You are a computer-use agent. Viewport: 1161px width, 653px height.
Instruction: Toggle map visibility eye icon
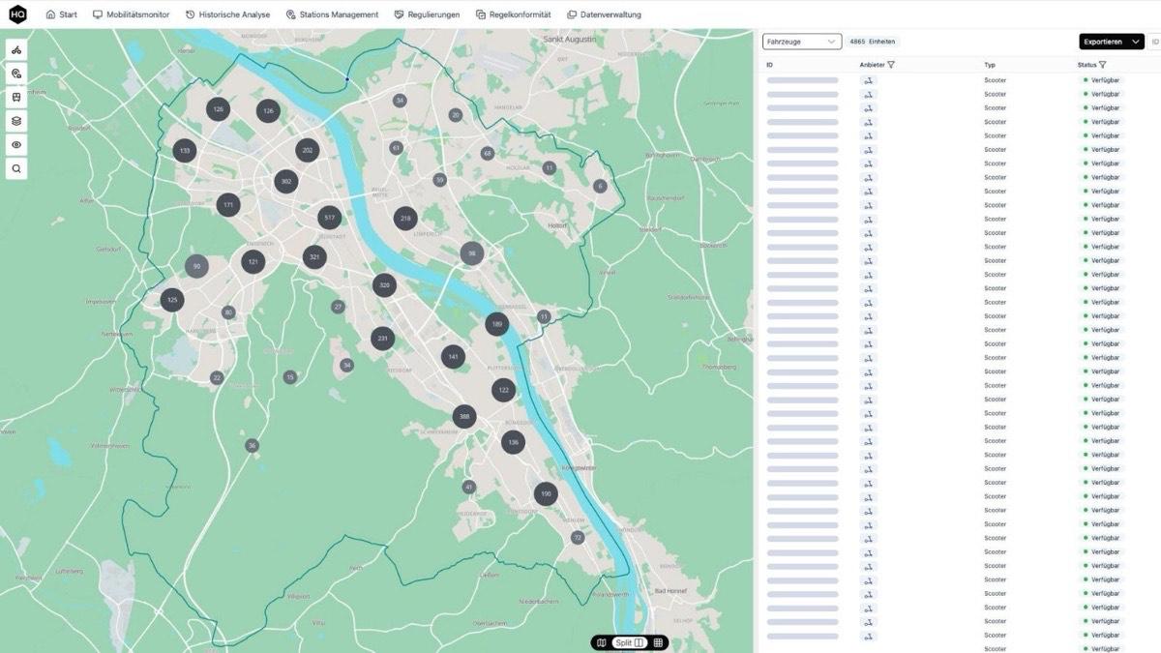16,145
